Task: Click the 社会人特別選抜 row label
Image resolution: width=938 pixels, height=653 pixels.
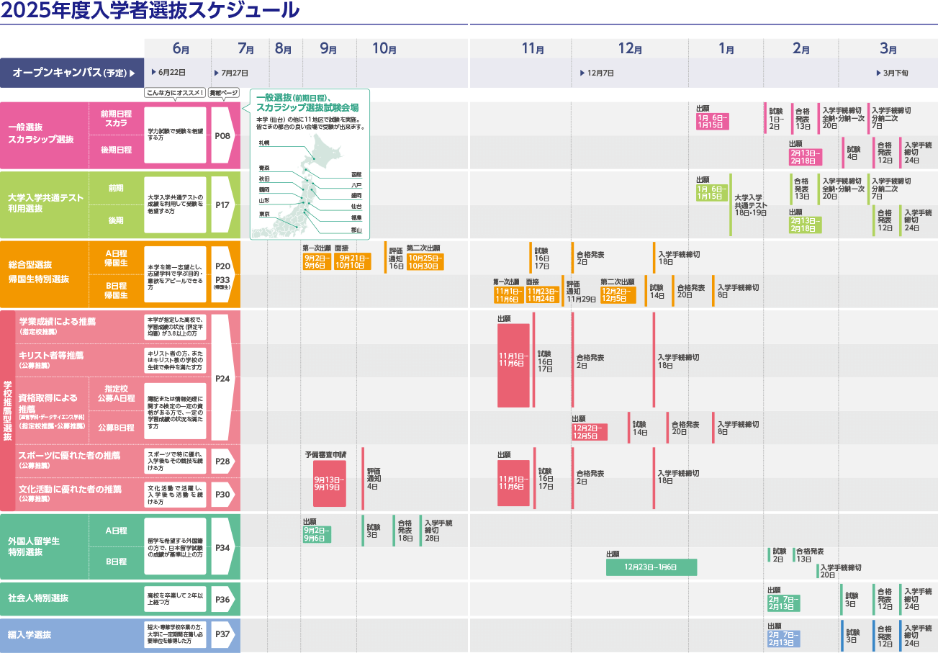Action: coord(38,598)
